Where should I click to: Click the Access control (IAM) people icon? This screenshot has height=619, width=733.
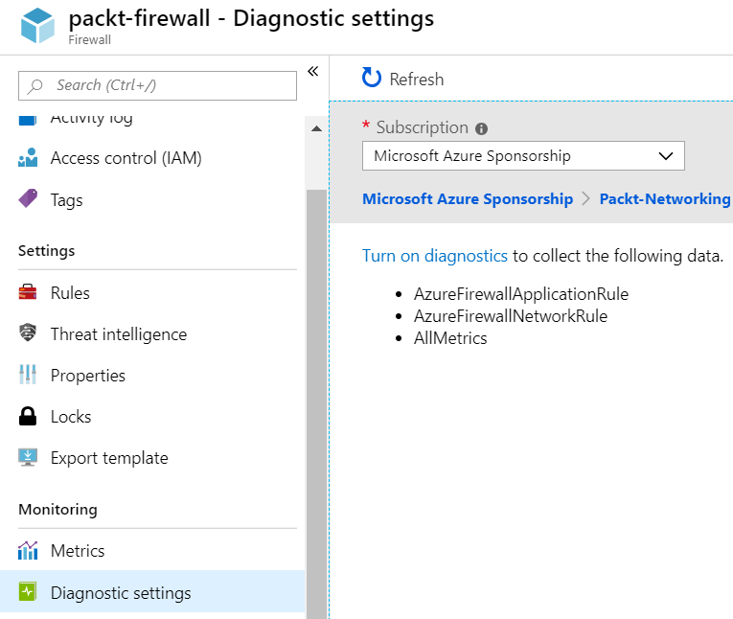pos(29,158)
